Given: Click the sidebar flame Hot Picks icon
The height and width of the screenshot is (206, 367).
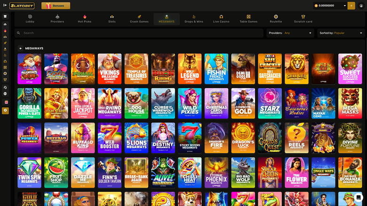Looking at the screenshot, I should [x=5, y=31].
